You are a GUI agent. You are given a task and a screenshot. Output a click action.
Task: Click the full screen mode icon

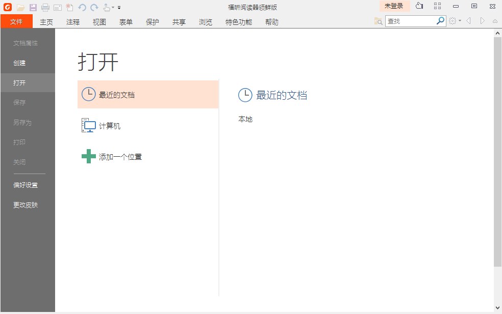437,6
